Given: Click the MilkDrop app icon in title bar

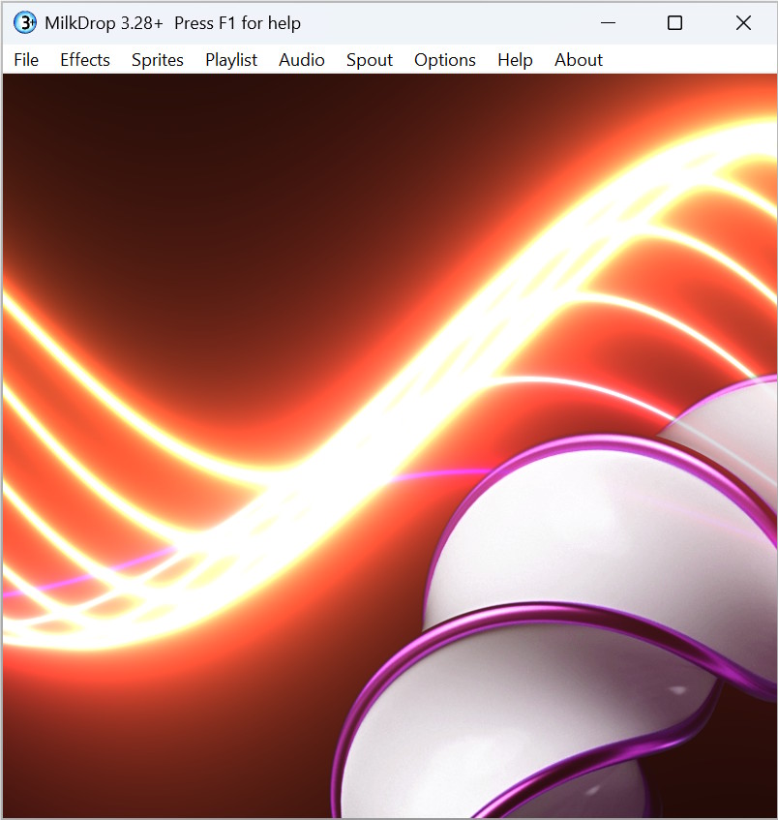Looking at the screenshot, I should coord(24,23).
